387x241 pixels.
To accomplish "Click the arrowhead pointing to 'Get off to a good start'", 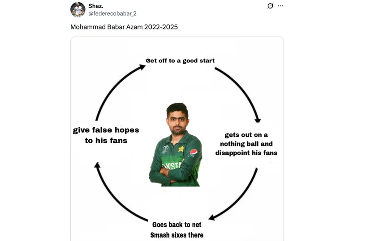I will click(142, 67).
